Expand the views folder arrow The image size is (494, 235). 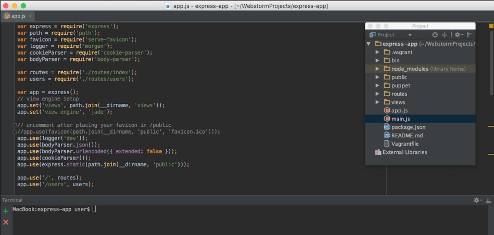(377, 102)
